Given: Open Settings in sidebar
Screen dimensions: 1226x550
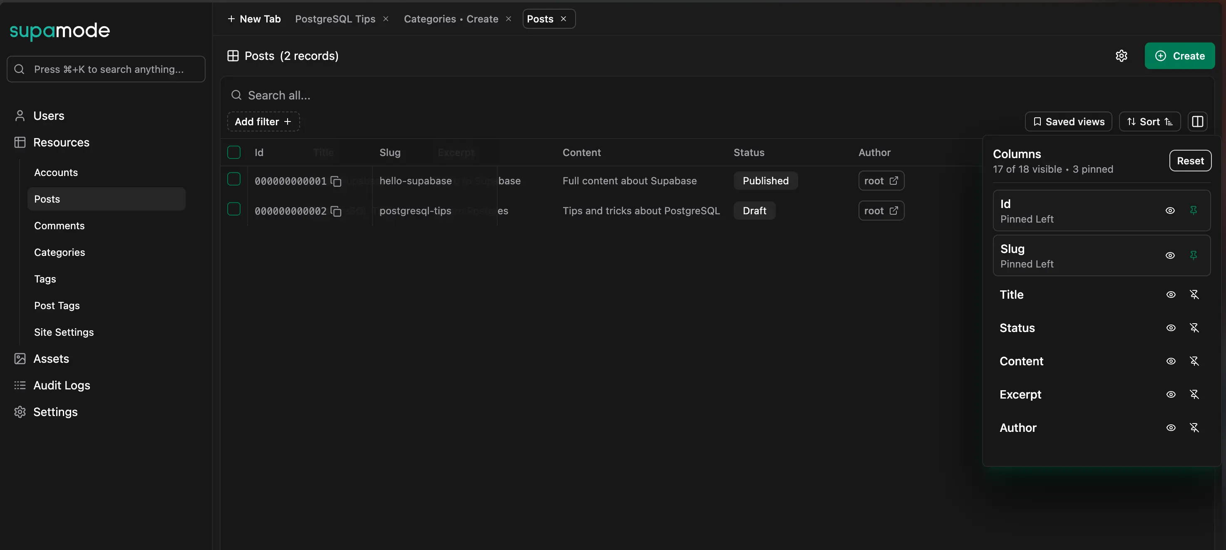Looking at the screenshot, I should [55, 412].
